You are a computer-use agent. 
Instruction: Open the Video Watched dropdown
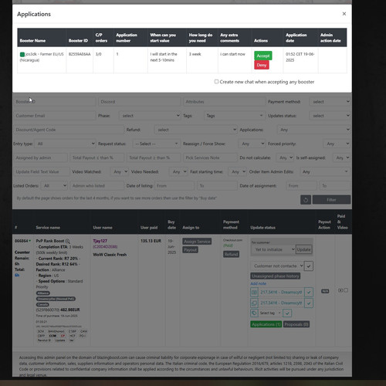(x=120, y=171)
